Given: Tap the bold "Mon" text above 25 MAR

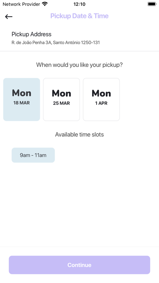Looking at the screenshot, I should [61, 93].
